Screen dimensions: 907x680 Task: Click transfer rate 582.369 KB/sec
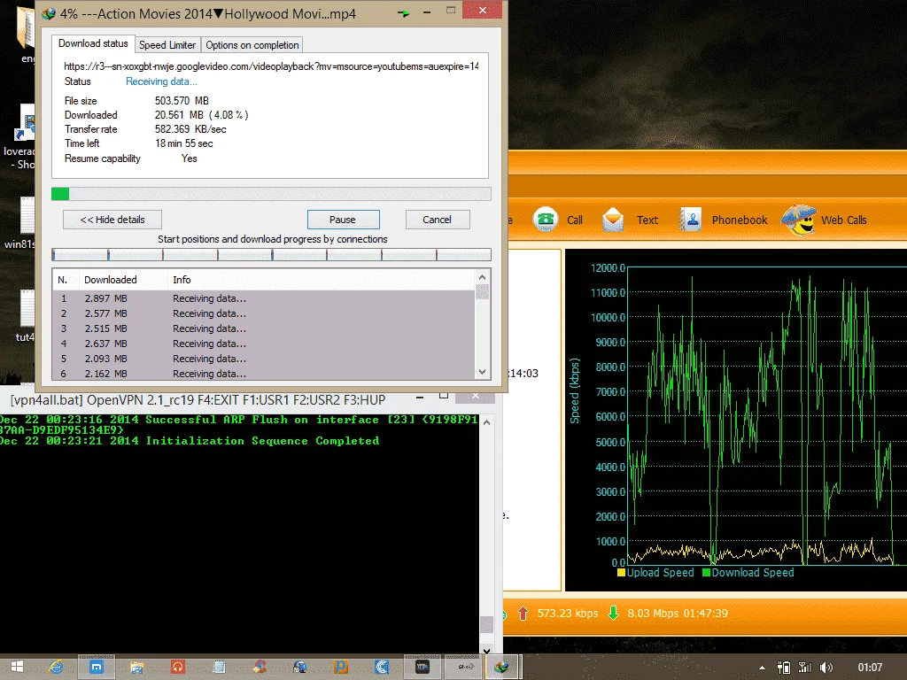[190, 129]
